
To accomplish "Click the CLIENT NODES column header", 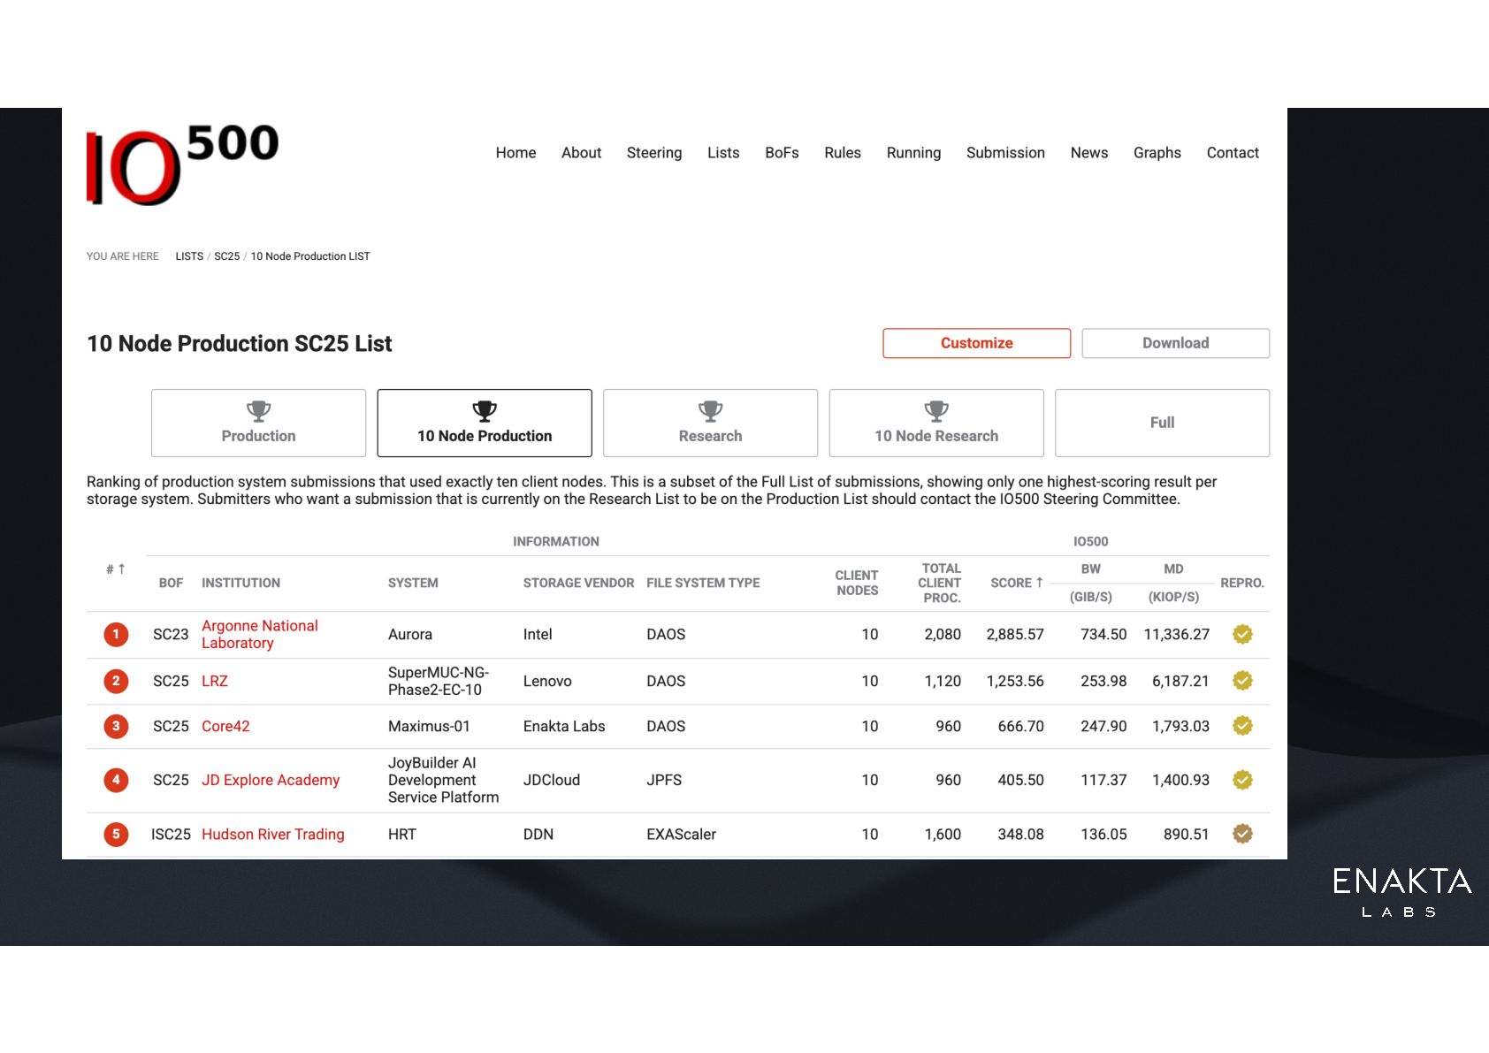I will (857, 583).
